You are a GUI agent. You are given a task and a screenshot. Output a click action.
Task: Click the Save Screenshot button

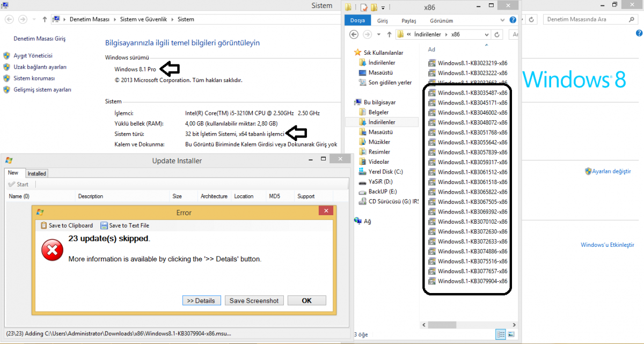[254, 301]
